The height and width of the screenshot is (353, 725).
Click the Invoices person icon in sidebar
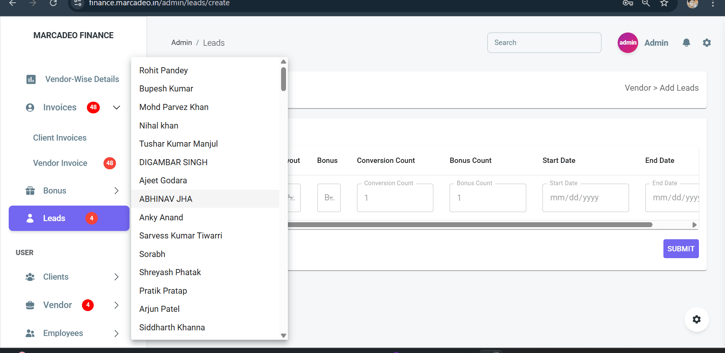(x=29, y=107)
